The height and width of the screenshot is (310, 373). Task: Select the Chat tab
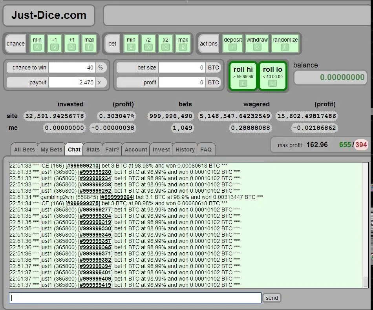pyautogui.click(x=74, y=150)
